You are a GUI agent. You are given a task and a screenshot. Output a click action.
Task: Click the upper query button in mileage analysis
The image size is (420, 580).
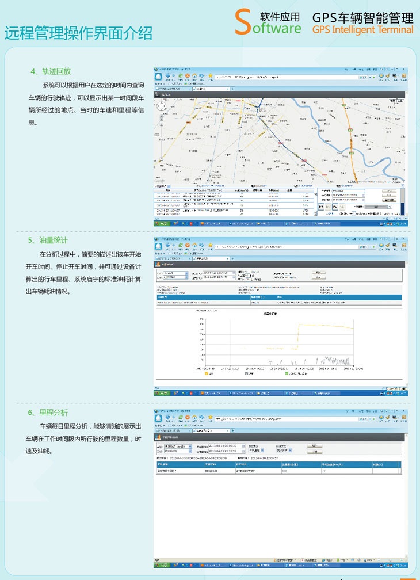(x=314, y=445)
